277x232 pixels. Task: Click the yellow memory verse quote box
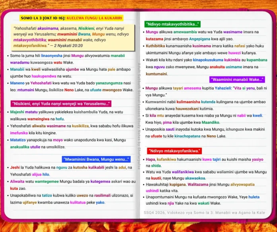point(72,37)
